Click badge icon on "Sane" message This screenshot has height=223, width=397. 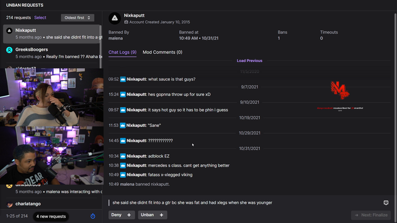[123, 125]
